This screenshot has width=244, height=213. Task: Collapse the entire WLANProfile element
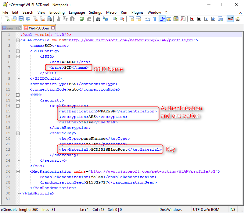[17, 40]
